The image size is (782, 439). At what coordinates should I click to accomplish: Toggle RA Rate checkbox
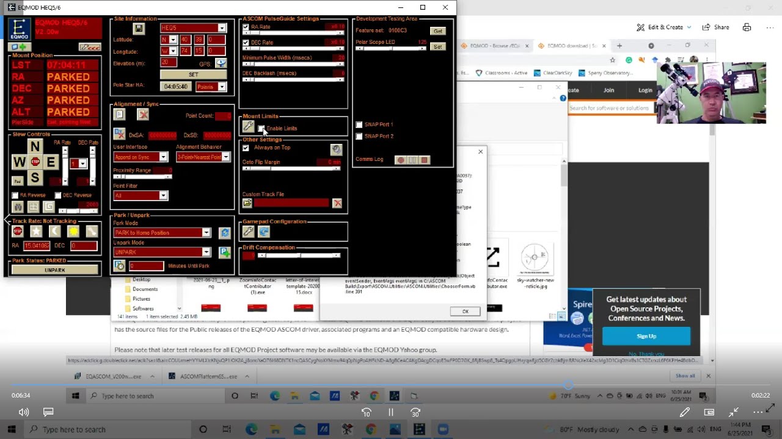(246, 27)
